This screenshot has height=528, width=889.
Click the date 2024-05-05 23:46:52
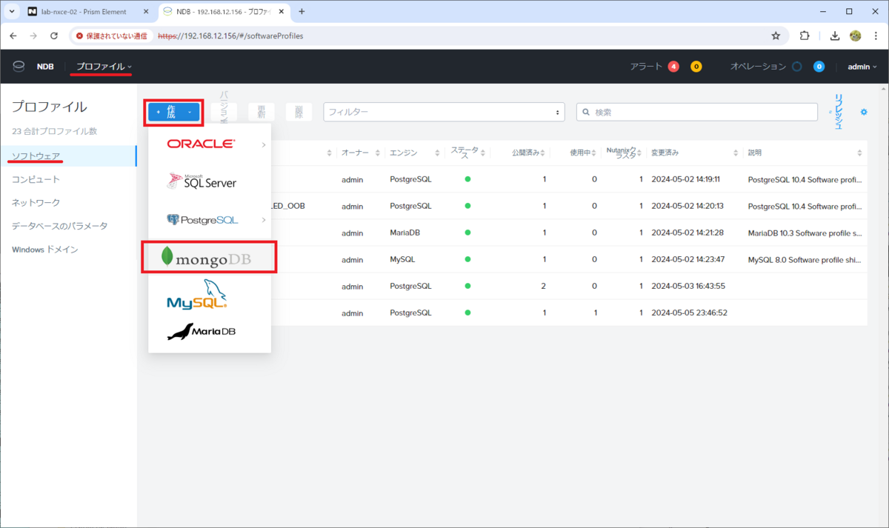689,313
